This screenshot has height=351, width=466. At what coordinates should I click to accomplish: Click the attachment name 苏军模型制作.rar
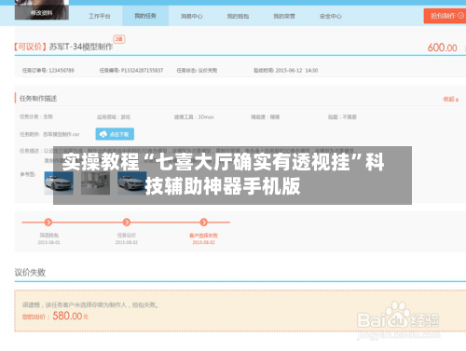pos(62,134)
